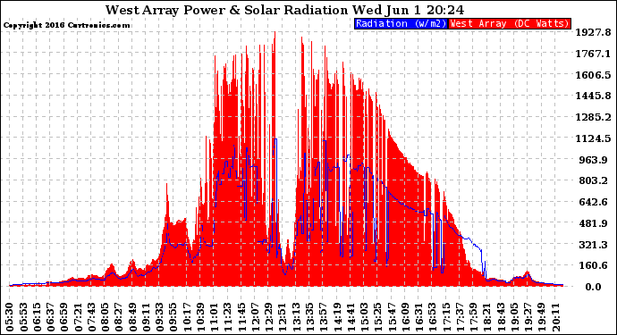Click the x-axis time label 11:45
The width and height of the screenshot is (617, 335).
pyautogui.click(x=241, y=317)
